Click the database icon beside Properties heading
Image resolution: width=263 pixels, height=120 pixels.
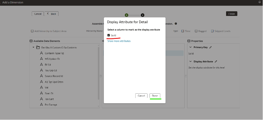point(189,41)
